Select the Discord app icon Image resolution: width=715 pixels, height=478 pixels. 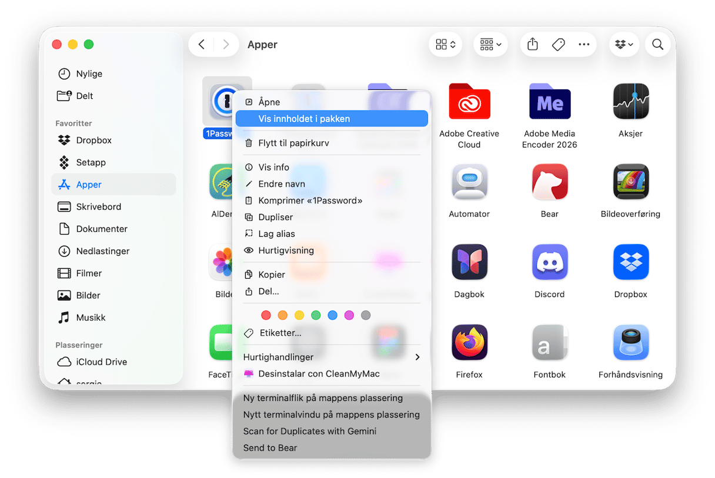click(x=550, y=262)
